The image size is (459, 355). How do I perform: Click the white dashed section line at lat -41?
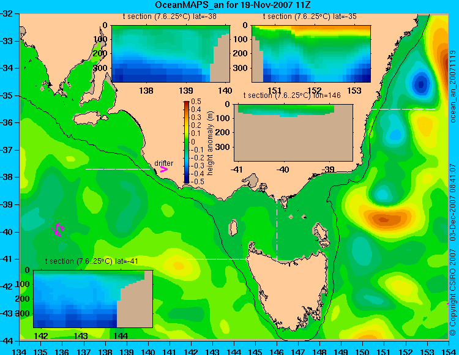tap(218, 259)
